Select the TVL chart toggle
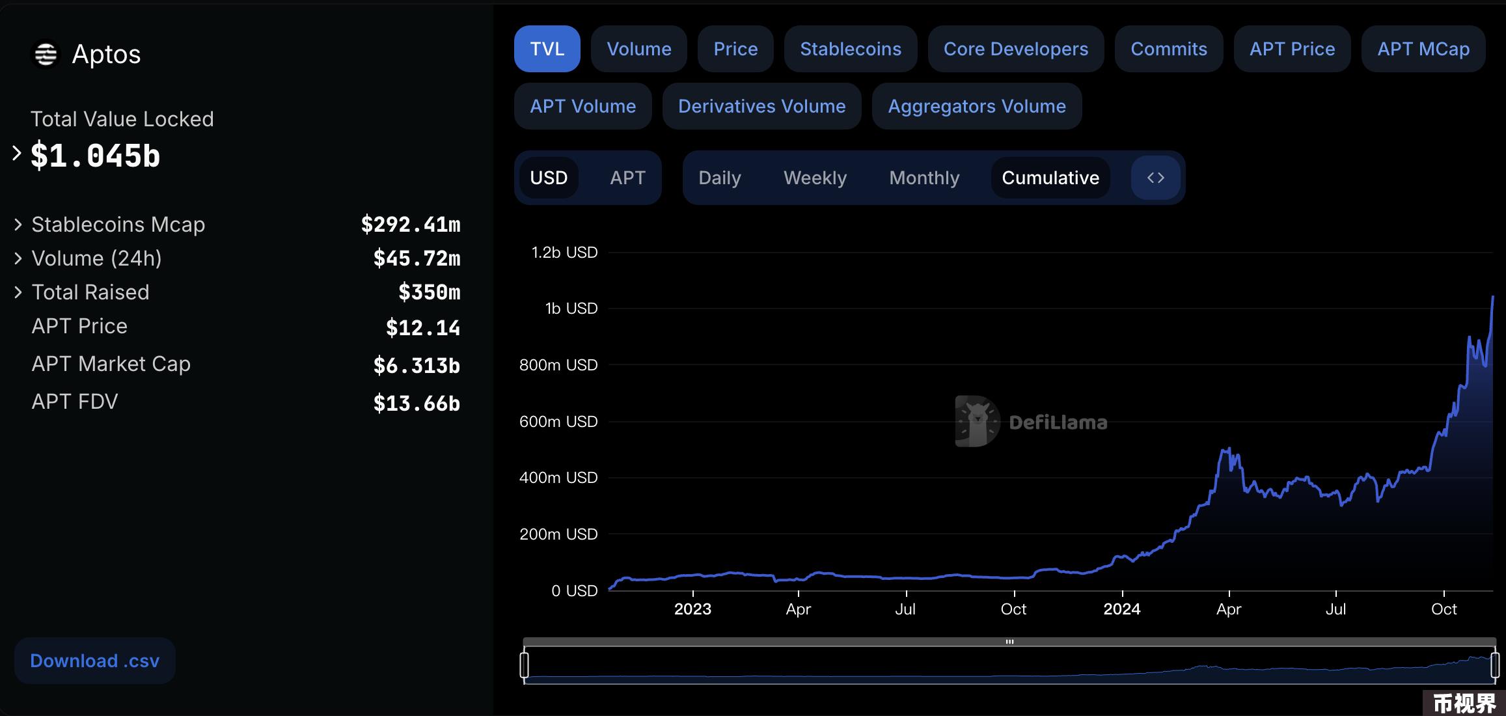The image size is (1506, 716). (x=547, y=49)
